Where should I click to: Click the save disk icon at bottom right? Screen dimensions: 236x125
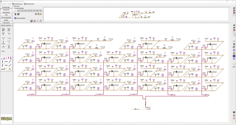tap(234, 112)
